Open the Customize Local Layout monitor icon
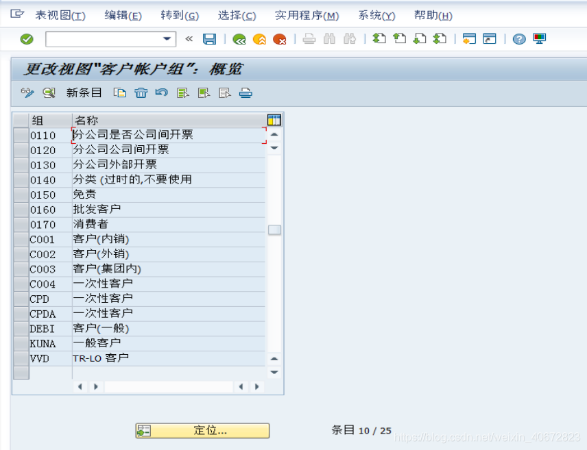The image size is (587, 450). point(540,38)
